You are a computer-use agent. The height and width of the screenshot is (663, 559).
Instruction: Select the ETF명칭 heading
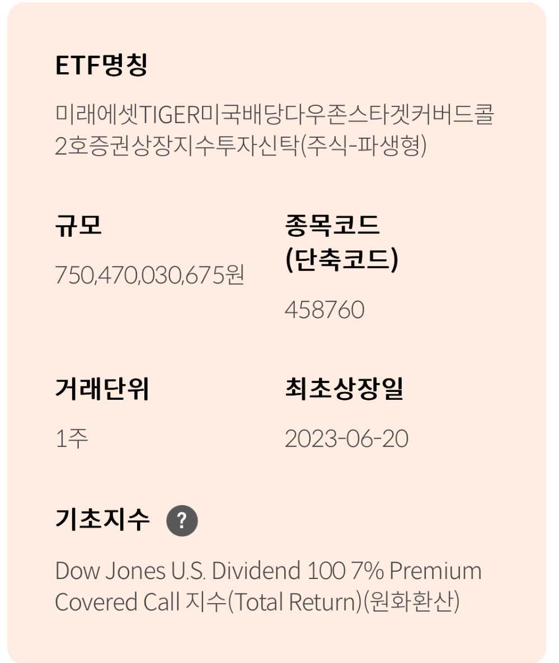tap(101, 65)
